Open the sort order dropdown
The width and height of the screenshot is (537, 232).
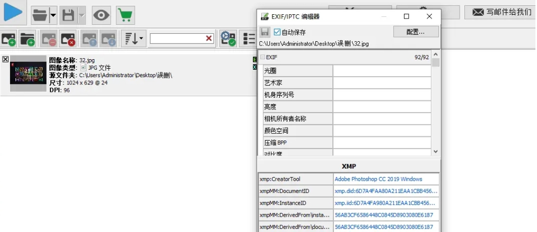pyautogui.click(x=134, y=39)
